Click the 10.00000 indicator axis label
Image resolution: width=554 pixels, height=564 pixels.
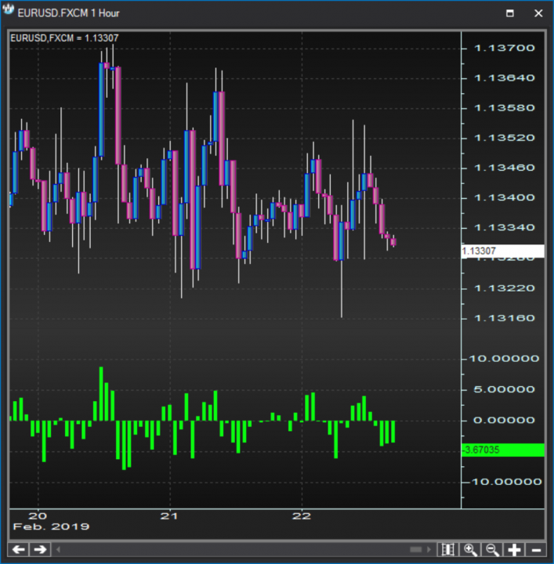click(x=505, y=359)
